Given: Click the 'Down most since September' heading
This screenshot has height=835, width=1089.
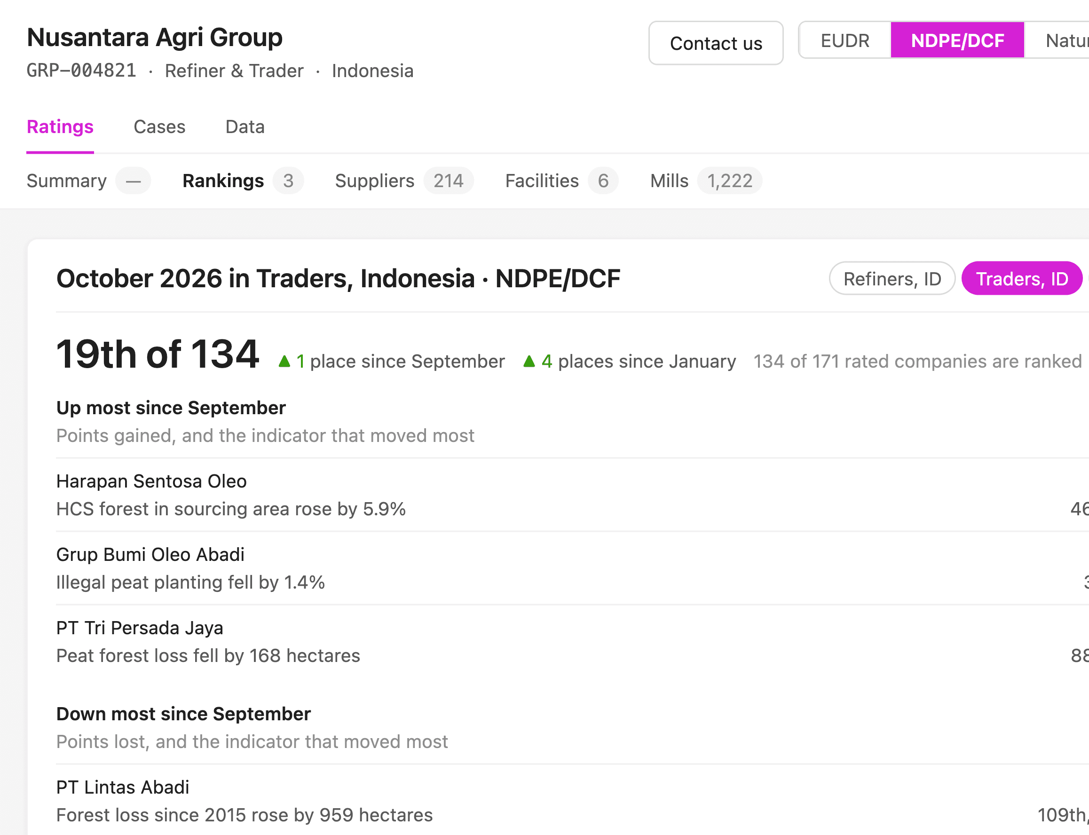Looking at the screenshot, I should pos(183,714).
